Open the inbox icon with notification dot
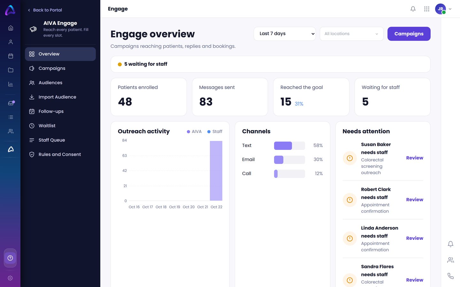The width and height of the screenshot is (460, 287). [x=11, y=103]
